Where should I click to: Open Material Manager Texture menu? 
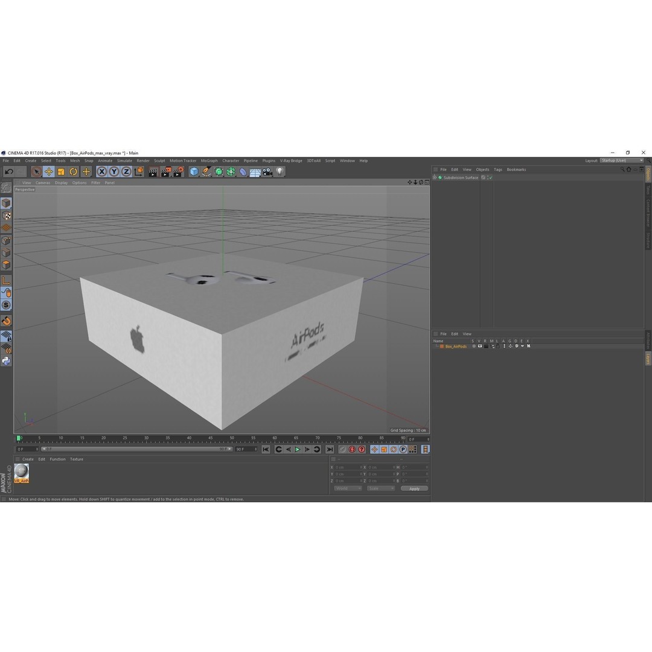click(77, 459)
